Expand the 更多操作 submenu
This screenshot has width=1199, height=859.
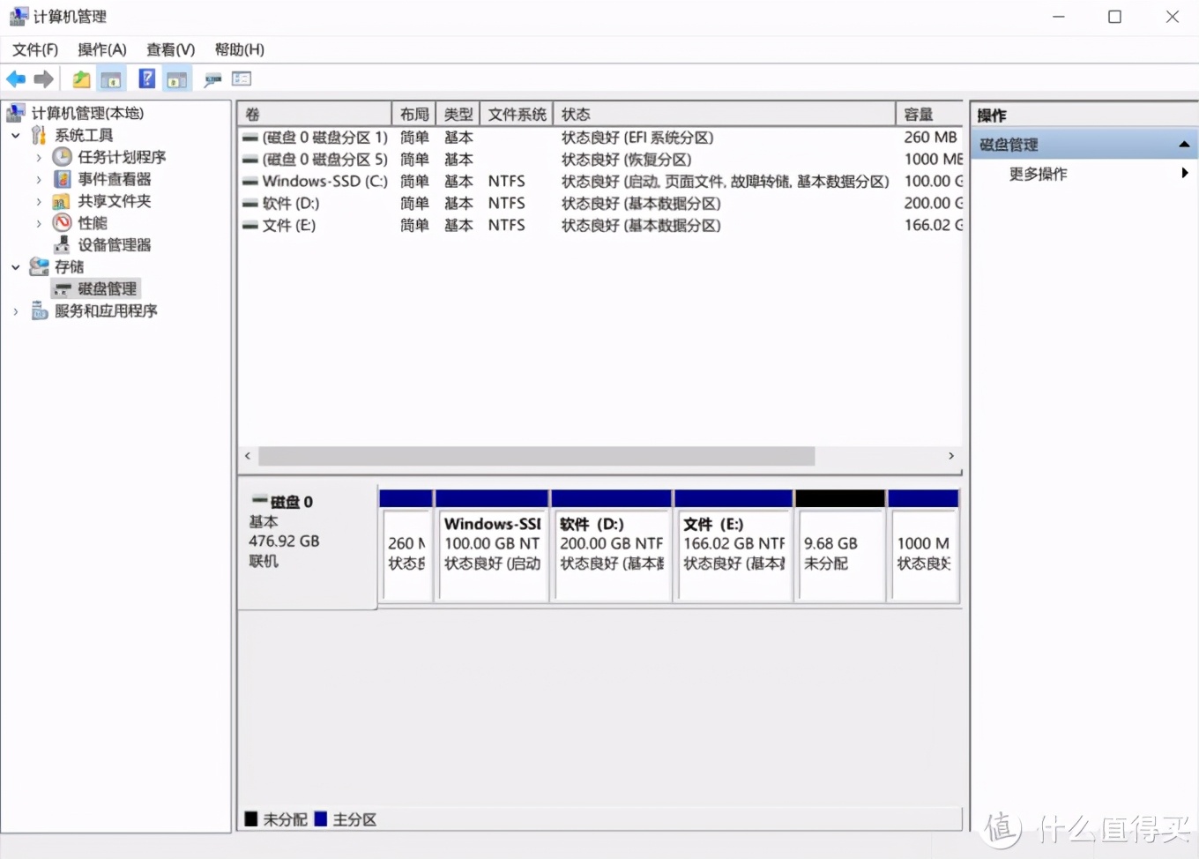point(1186,174)
